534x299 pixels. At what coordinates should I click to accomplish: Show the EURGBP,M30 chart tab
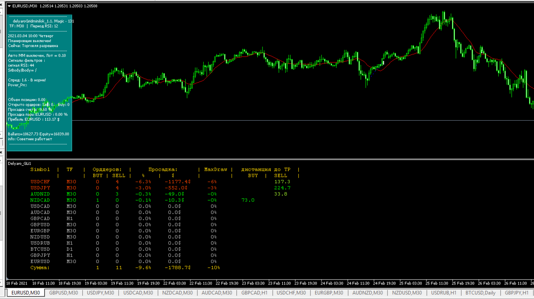click(x=329, y=293)
